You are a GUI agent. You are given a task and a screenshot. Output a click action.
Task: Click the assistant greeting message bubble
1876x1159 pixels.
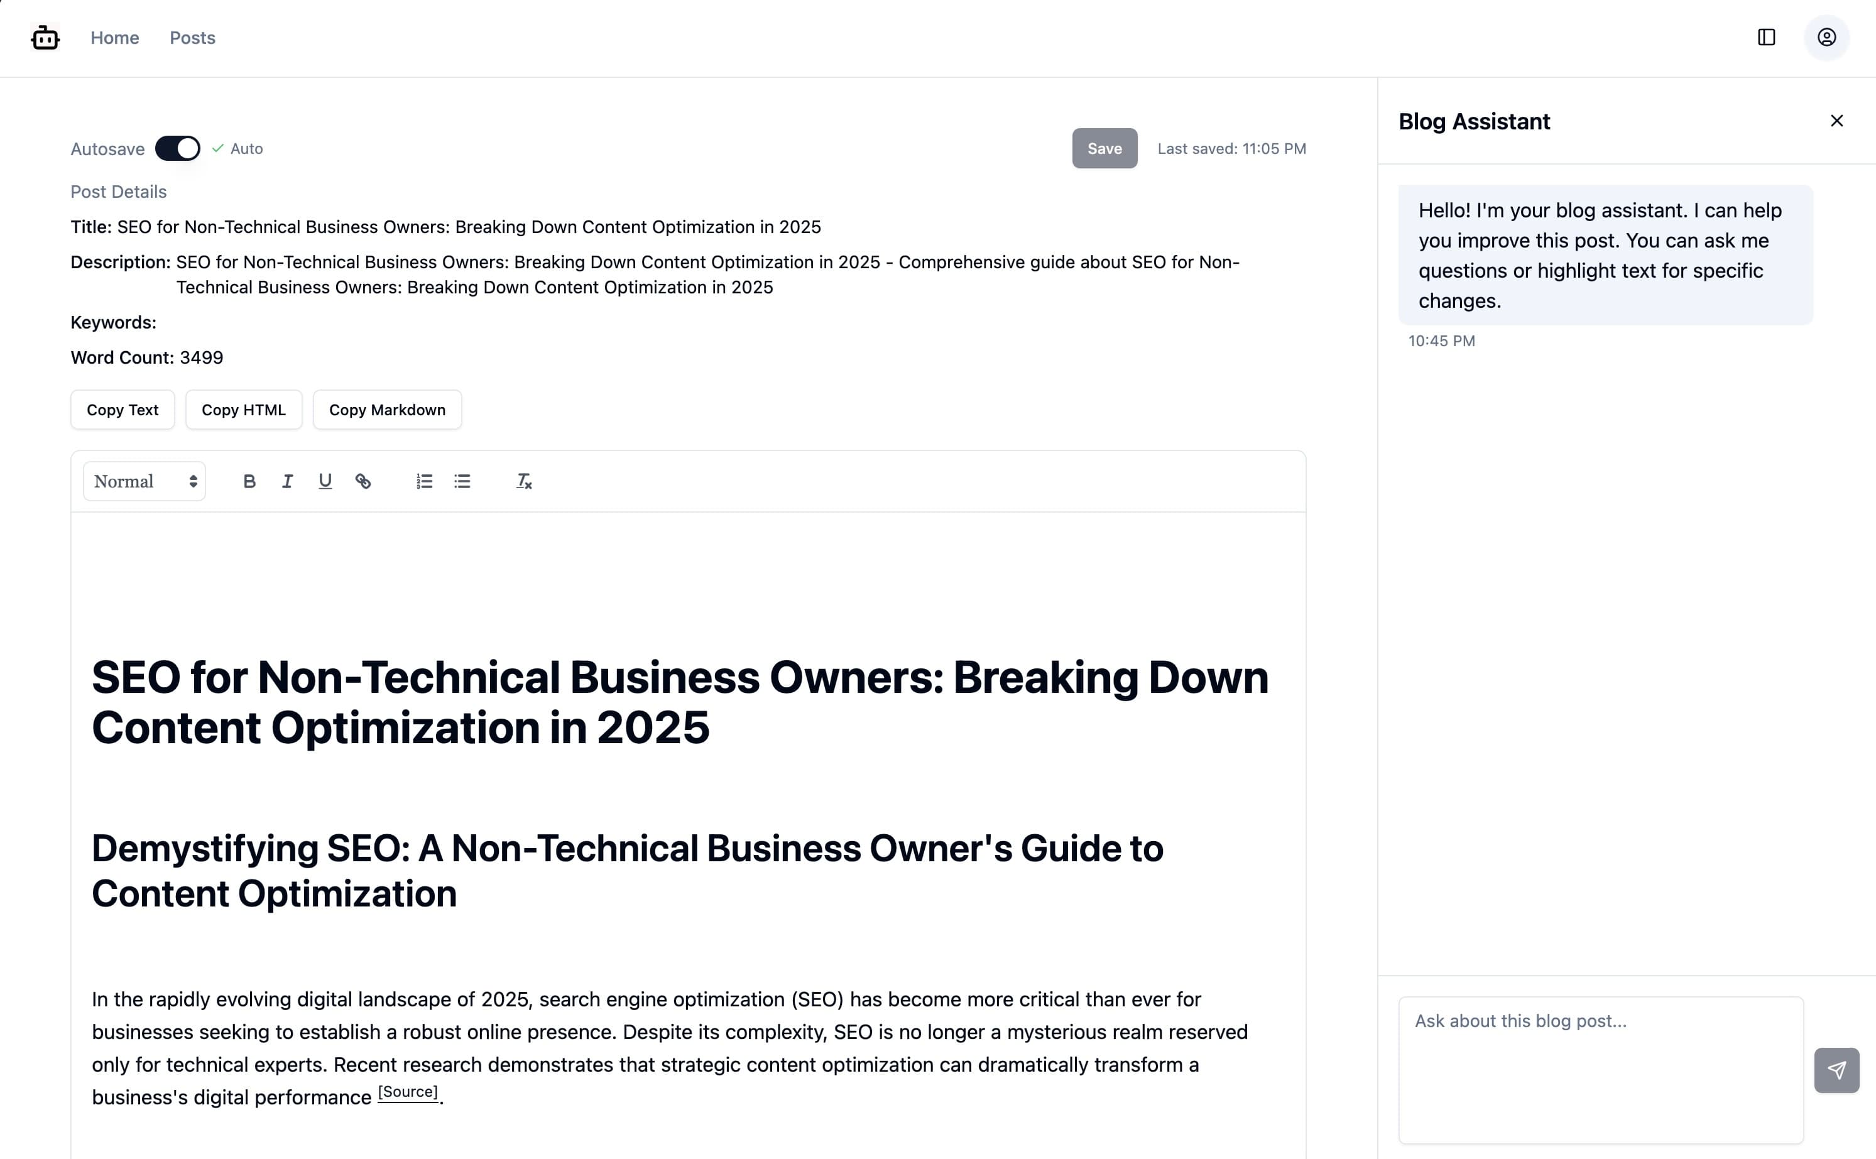pyautogui.click(x=1605, y=255)
